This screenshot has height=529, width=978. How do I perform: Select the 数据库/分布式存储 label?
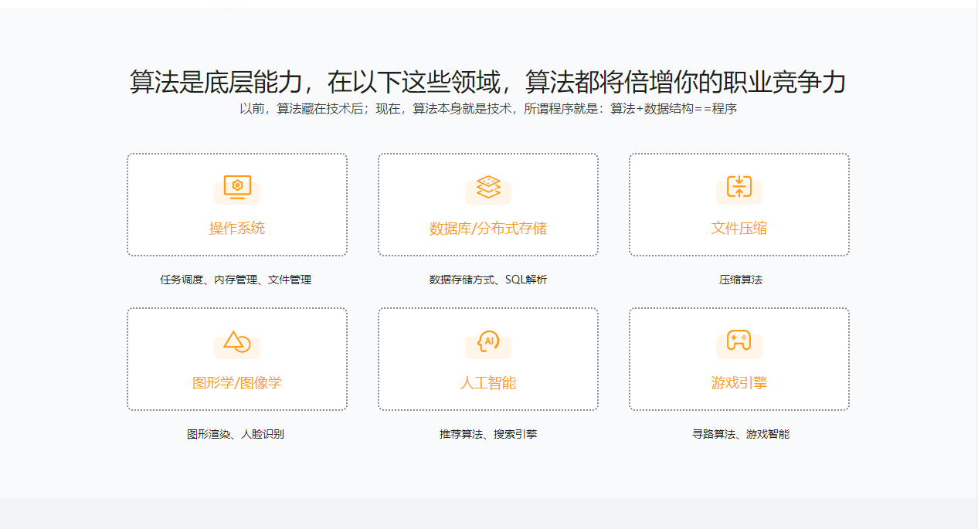(x=488, y=229)
